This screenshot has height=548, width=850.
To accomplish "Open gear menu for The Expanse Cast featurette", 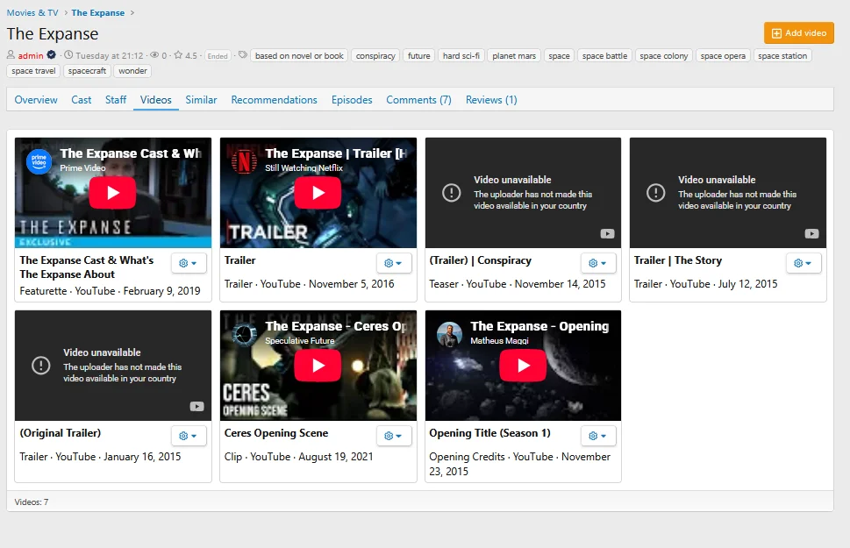I will (188, 263).
